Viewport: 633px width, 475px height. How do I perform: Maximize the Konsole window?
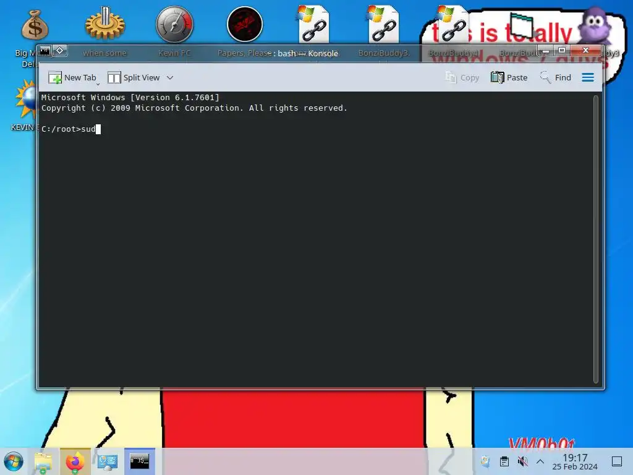point(561,51)
